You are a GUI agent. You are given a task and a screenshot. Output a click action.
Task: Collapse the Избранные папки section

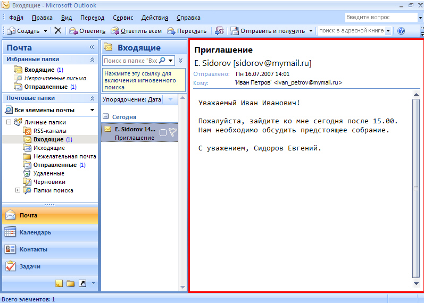92,60
